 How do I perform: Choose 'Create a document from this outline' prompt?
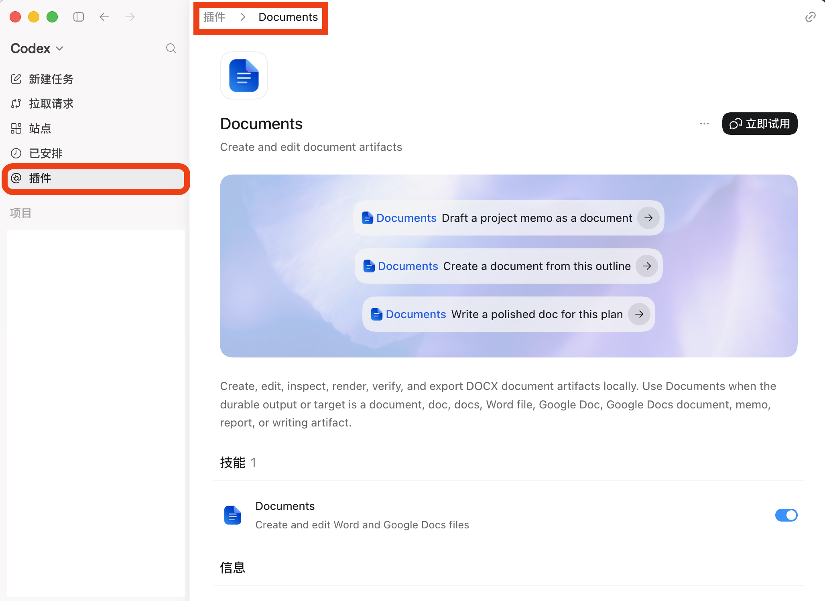508,266
